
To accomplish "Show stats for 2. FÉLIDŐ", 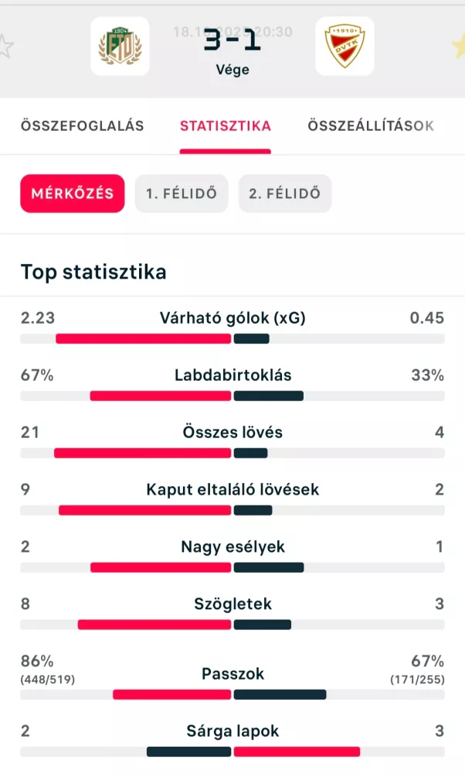I will [285, 193].
